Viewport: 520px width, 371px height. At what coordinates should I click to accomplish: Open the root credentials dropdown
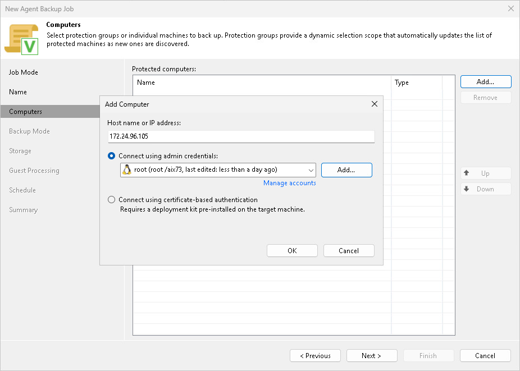click(218, 170)
